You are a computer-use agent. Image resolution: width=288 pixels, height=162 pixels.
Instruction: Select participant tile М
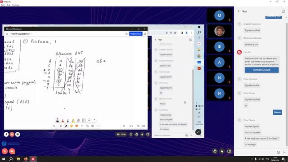pyautogui.click(x=219, y=16)
